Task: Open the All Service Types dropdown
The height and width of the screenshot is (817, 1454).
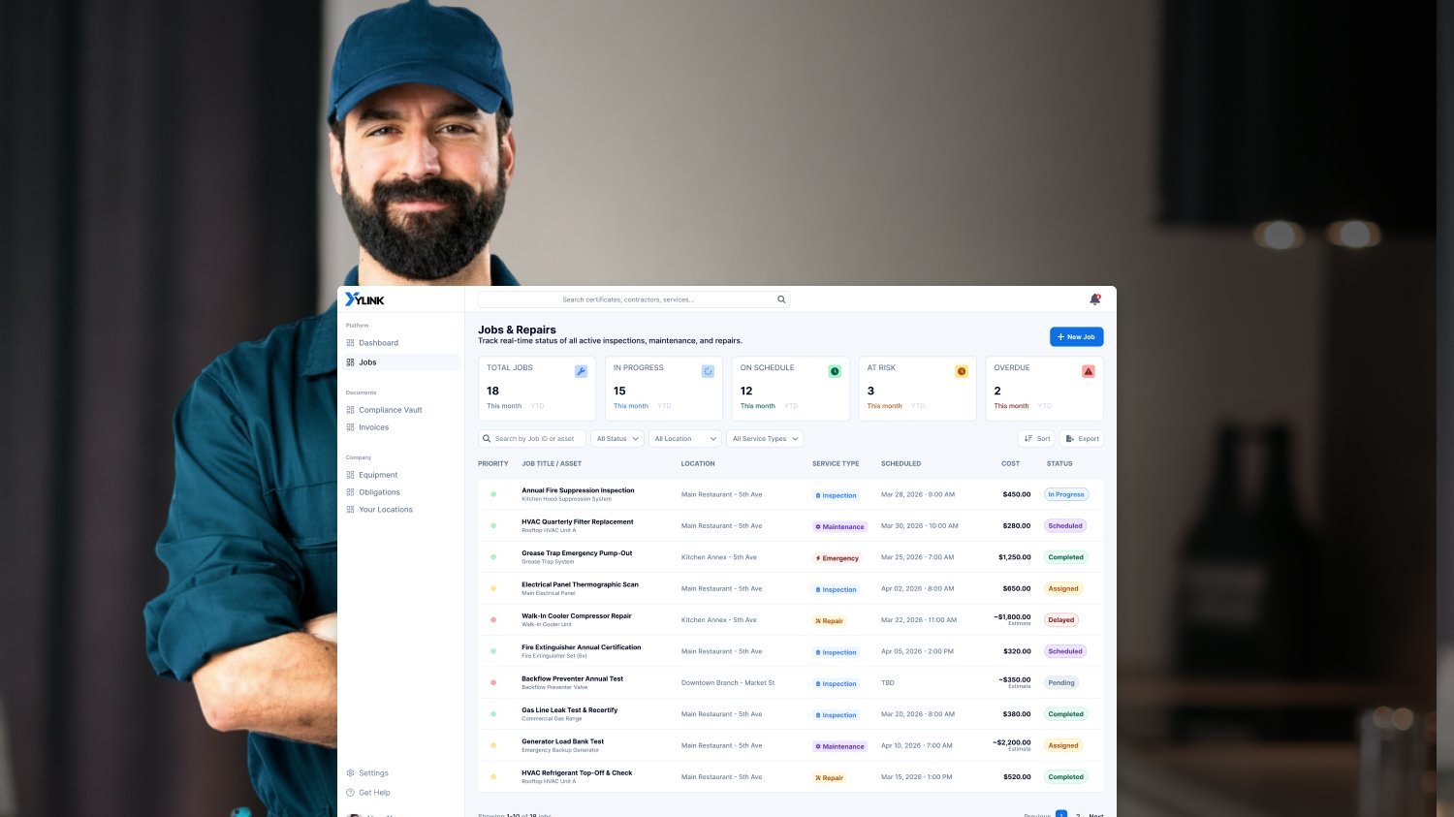Action: pyautogui.click(x=765, y=439)
